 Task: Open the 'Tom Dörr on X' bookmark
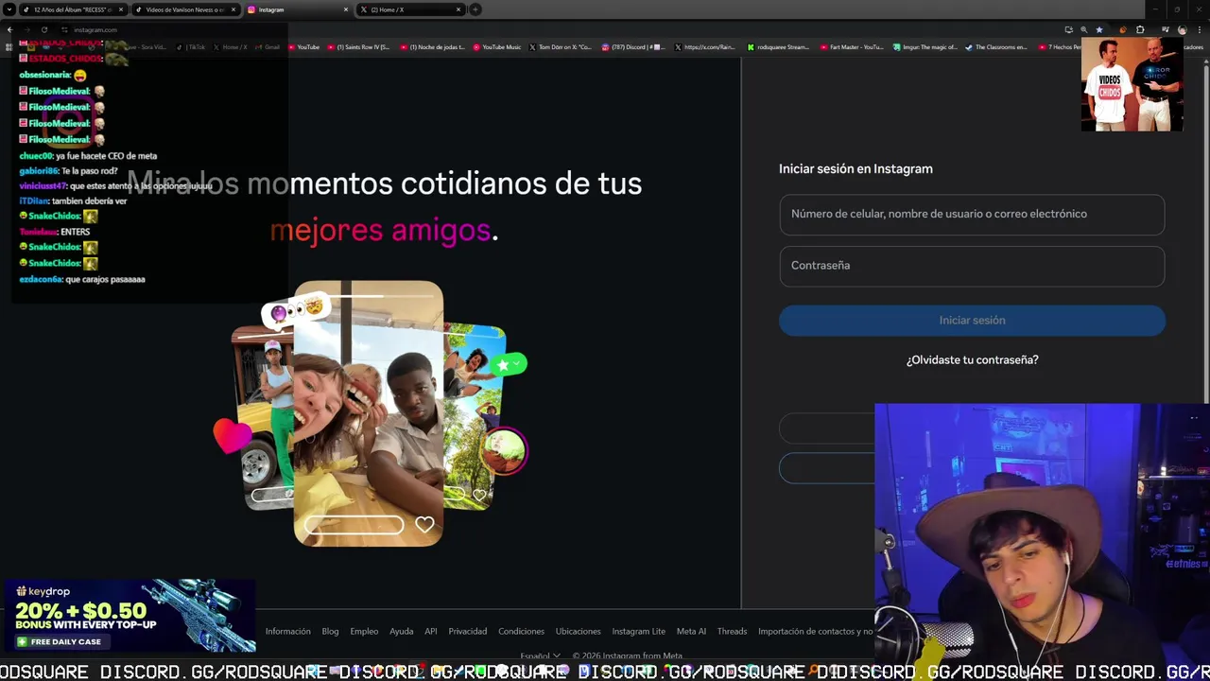click(x=561, y=46)
